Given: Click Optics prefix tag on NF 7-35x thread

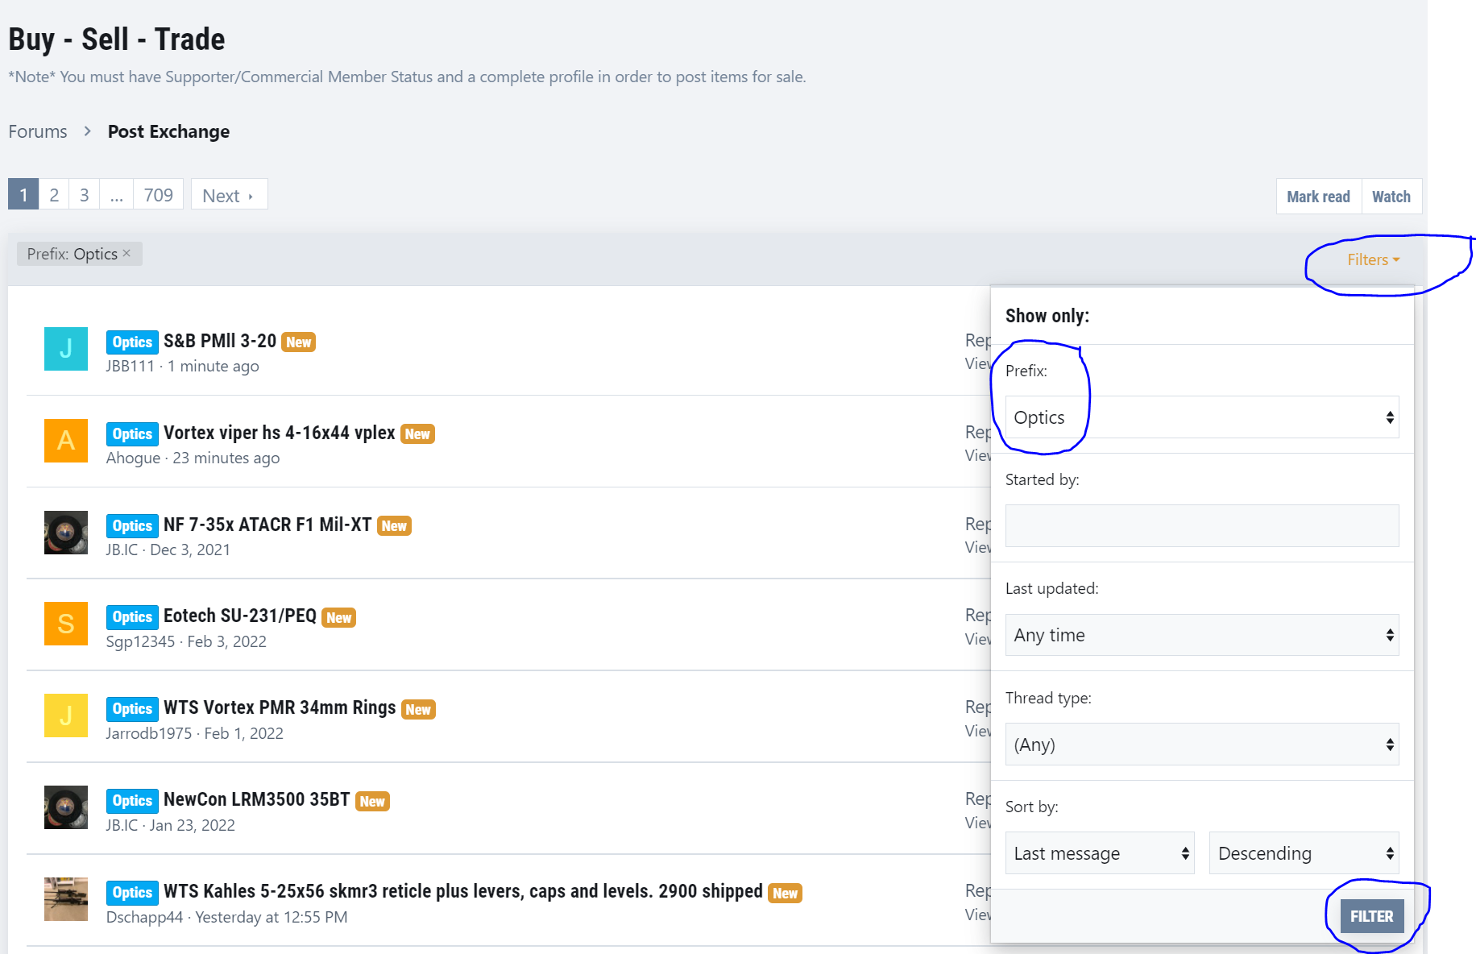Looking at the screenshot, I should pyautogui.click(x=132, y=525).
